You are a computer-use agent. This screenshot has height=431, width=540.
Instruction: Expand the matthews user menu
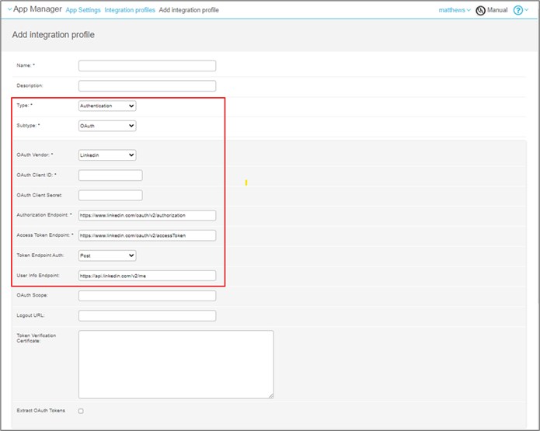click(x=455, y=10)
